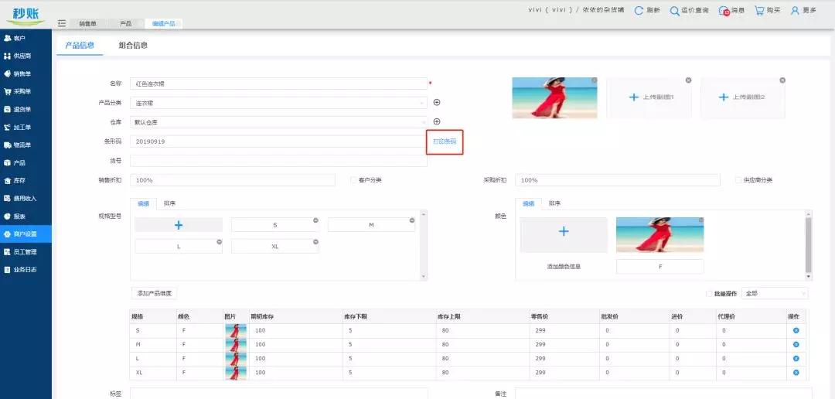Image resolution: width=835 pixels, height=399 pixels.
Task: Select 商户设置 in the sidebar
Action: (26, 234)
